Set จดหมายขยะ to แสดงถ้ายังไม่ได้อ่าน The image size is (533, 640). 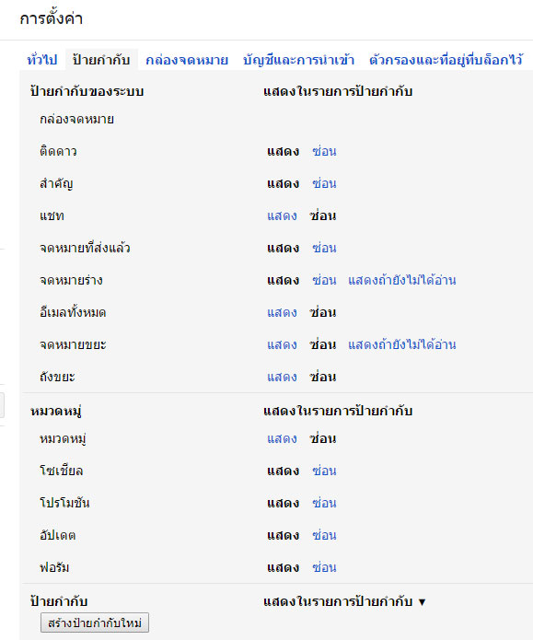pyautogui.click(x=402, y=345)
